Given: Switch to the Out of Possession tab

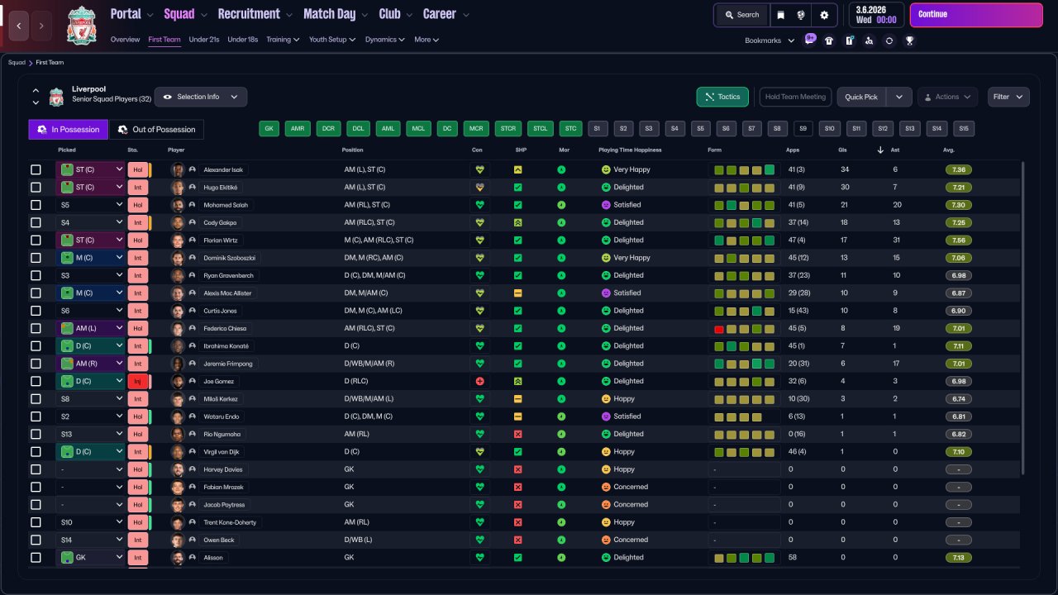Looking at the screenshot, I should click(x=157, y=130).
